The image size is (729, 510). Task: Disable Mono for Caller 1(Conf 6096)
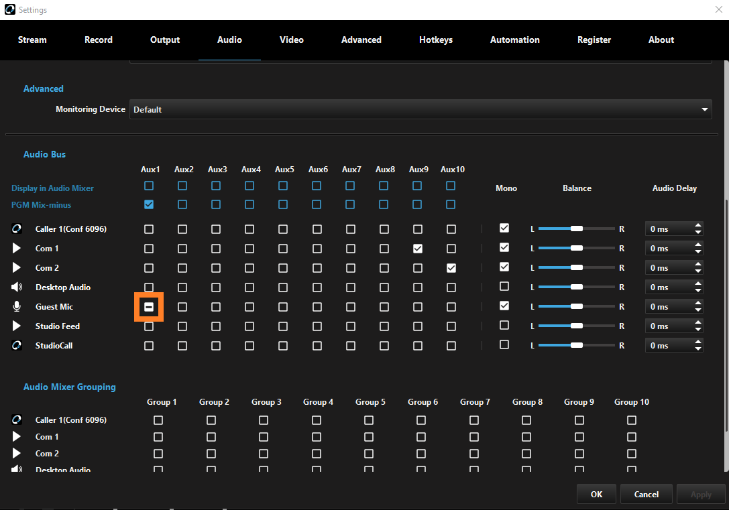pyautogui.click(x=504, y=228)
